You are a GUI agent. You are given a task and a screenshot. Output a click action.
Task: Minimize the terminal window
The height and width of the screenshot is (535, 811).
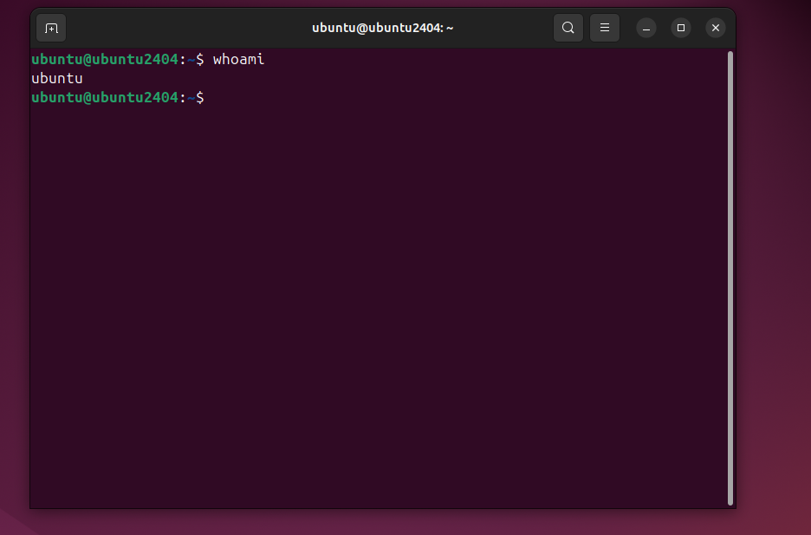tap(646, 28)
